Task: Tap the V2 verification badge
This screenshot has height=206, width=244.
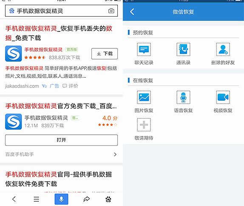Action: [44, 86]
